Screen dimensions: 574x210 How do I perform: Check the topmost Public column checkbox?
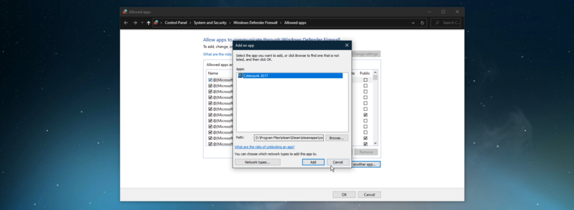[365, 80]
